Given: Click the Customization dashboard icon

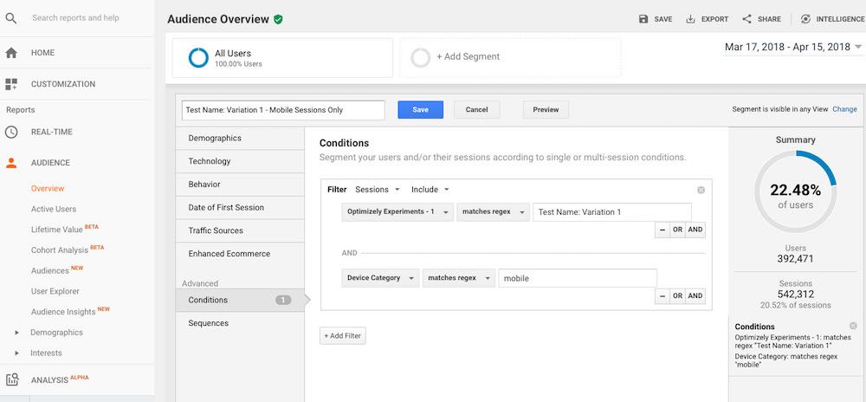Looking at the screenshot, I should (11, 84).
